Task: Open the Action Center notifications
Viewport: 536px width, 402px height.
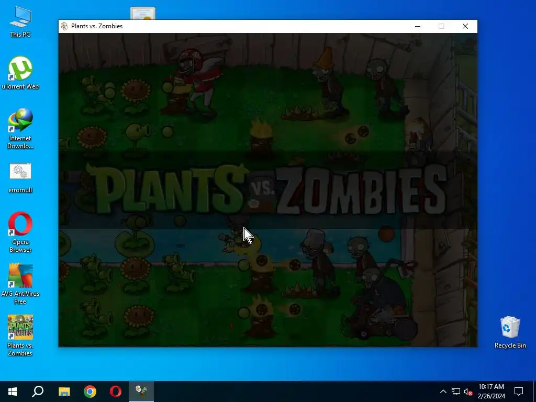Action: (x=519, y=392)
